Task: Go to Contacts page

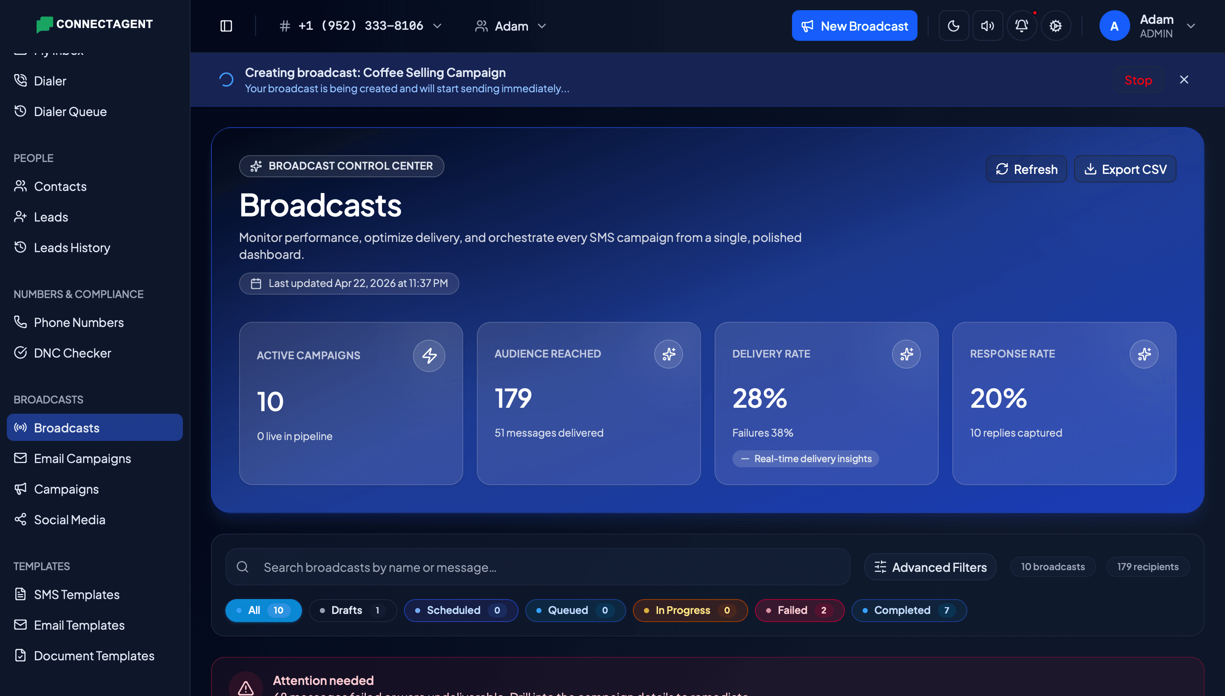Action: click(95, 186)
